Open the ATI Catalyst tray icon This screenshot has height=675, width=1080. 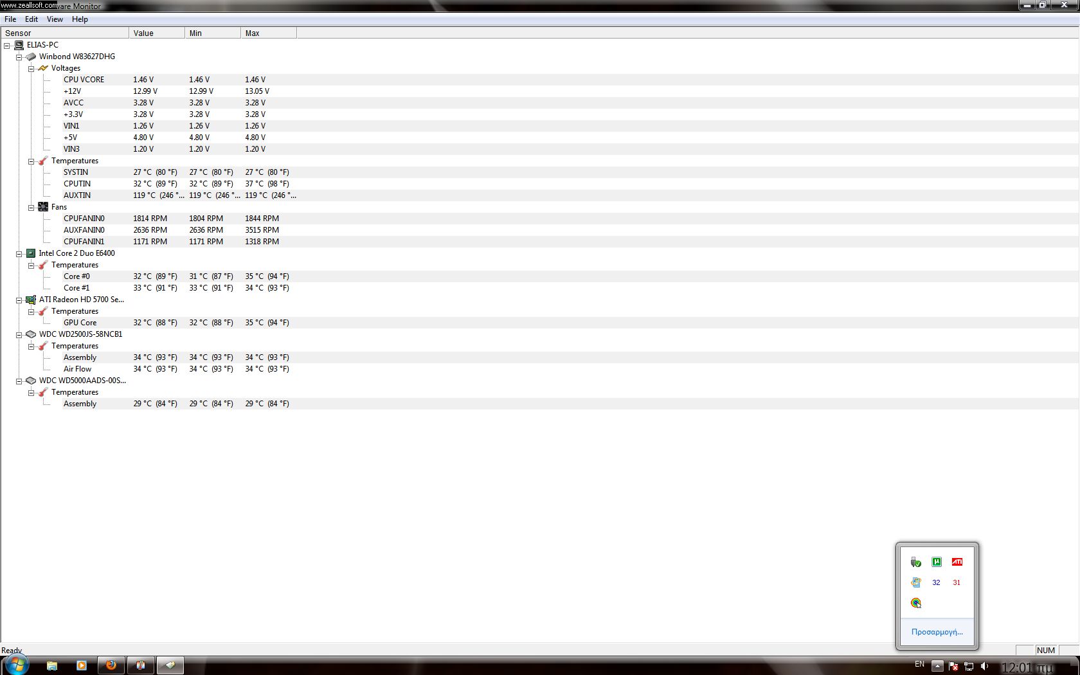click(957, 562)
